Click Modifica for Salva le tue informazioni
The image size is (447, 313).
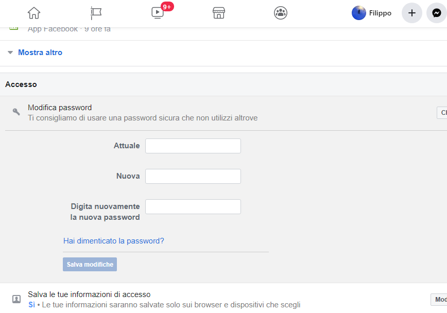tap(439, 300)
